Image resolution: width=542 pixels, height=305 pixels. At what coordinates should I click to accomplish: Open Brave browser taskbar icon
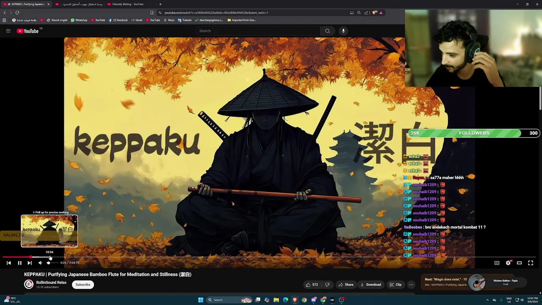coord(295,300)
